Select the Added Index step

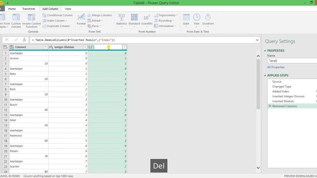(281, 91)
